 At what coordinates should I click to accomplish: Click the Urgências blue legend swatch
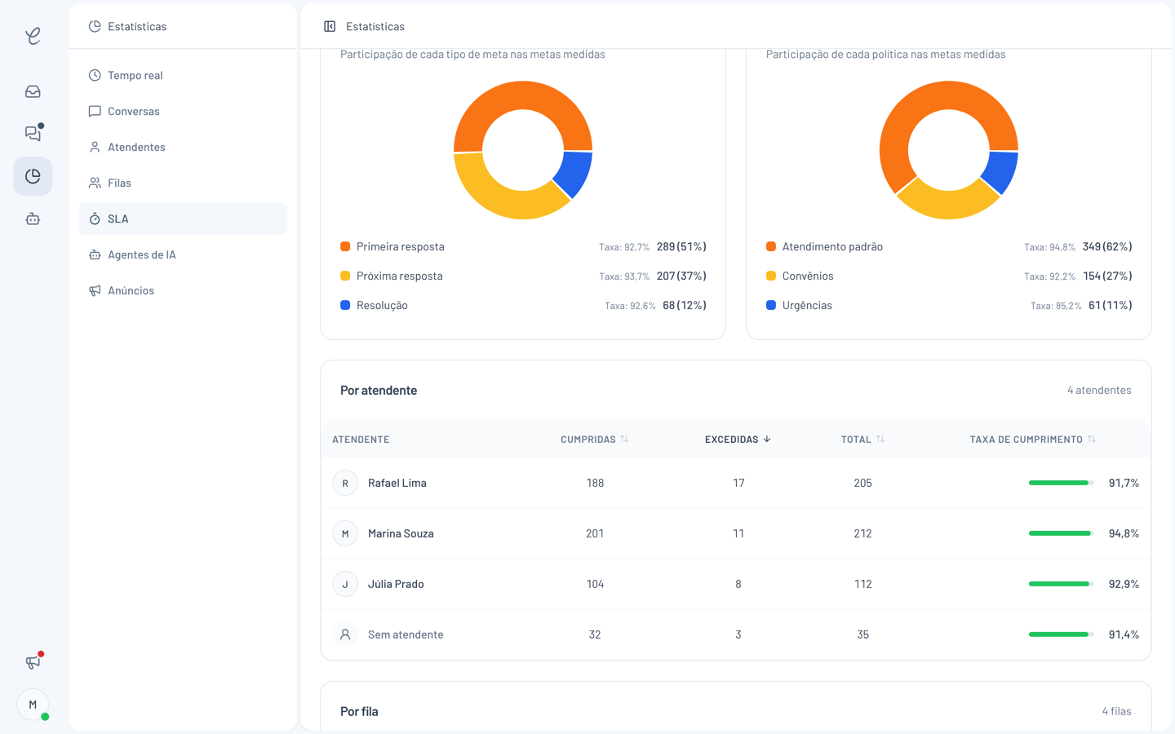(771, 305)
